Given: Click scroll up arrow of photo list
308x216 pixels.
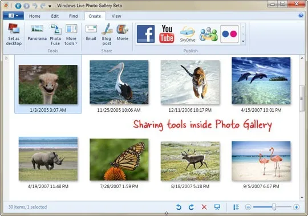Looking at the screenshot, I should 302,58.
